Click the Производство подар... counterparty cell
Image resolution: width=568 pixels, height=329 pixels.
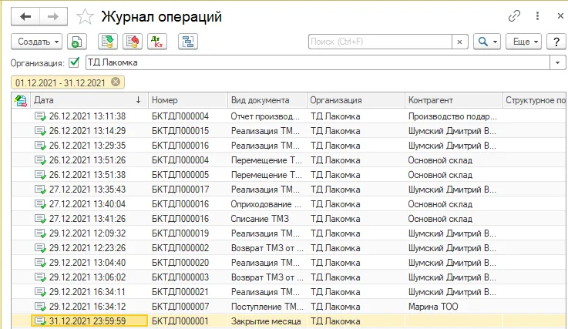[453, 116]
